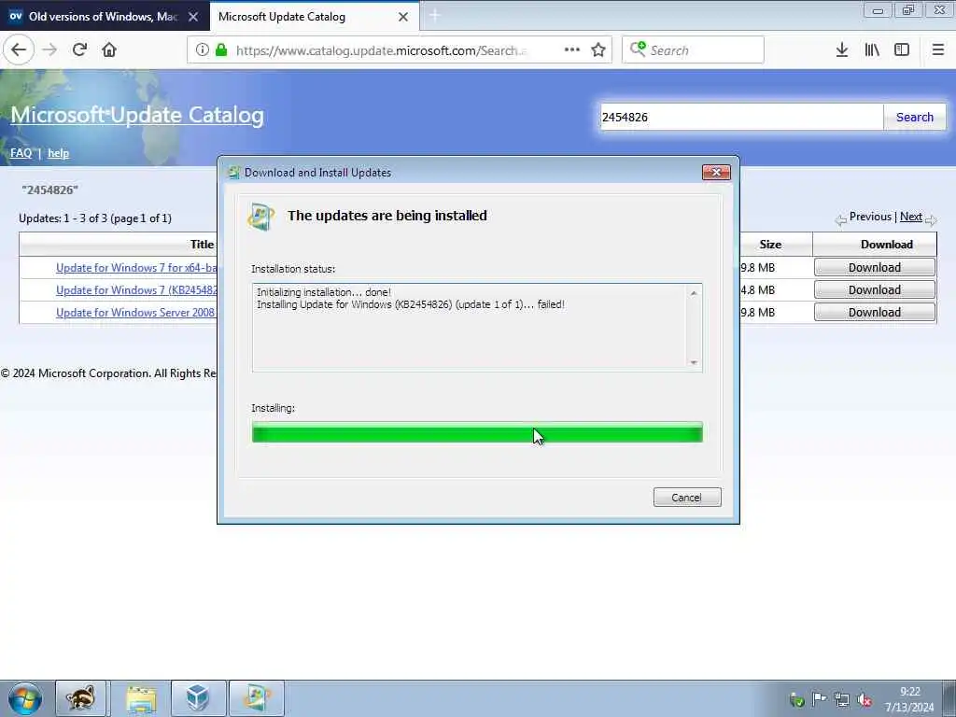This screenshot has width=956, height=717.
Task: Click the Updates: 1 - 3 of 3 text
Action: 95,218
